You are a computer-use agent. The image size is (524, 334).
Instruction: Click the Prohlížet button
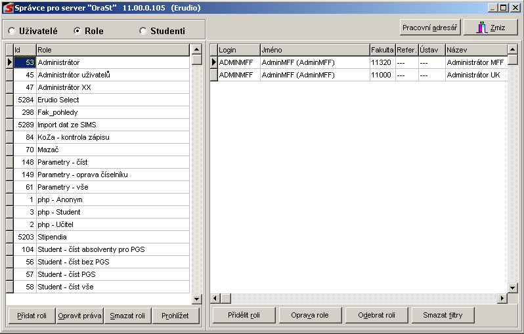click(x=175, y=316)
